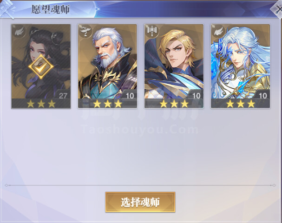
Task: Select the blue long-haired soul master card
Action: pyautogui.click(x=241, y=66)
